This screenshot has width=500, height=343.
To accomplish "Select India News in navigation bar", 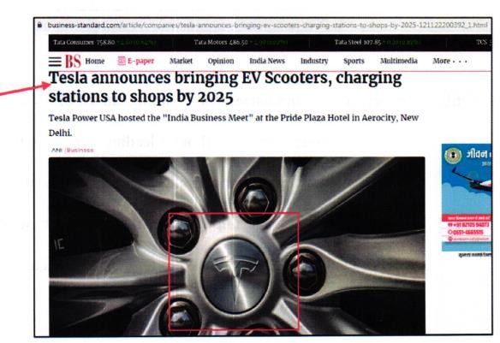I will tap(267, 61).
